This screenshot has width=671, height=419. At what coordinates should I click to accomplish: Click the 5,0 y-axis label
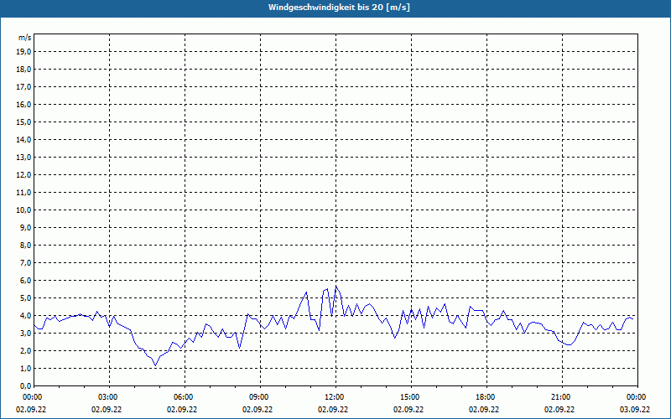point(26,298)
